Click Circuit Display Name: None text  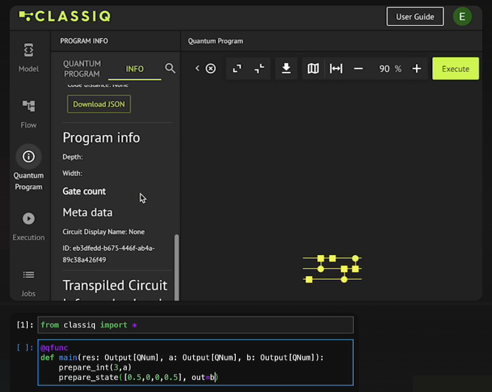coord(104,232)
